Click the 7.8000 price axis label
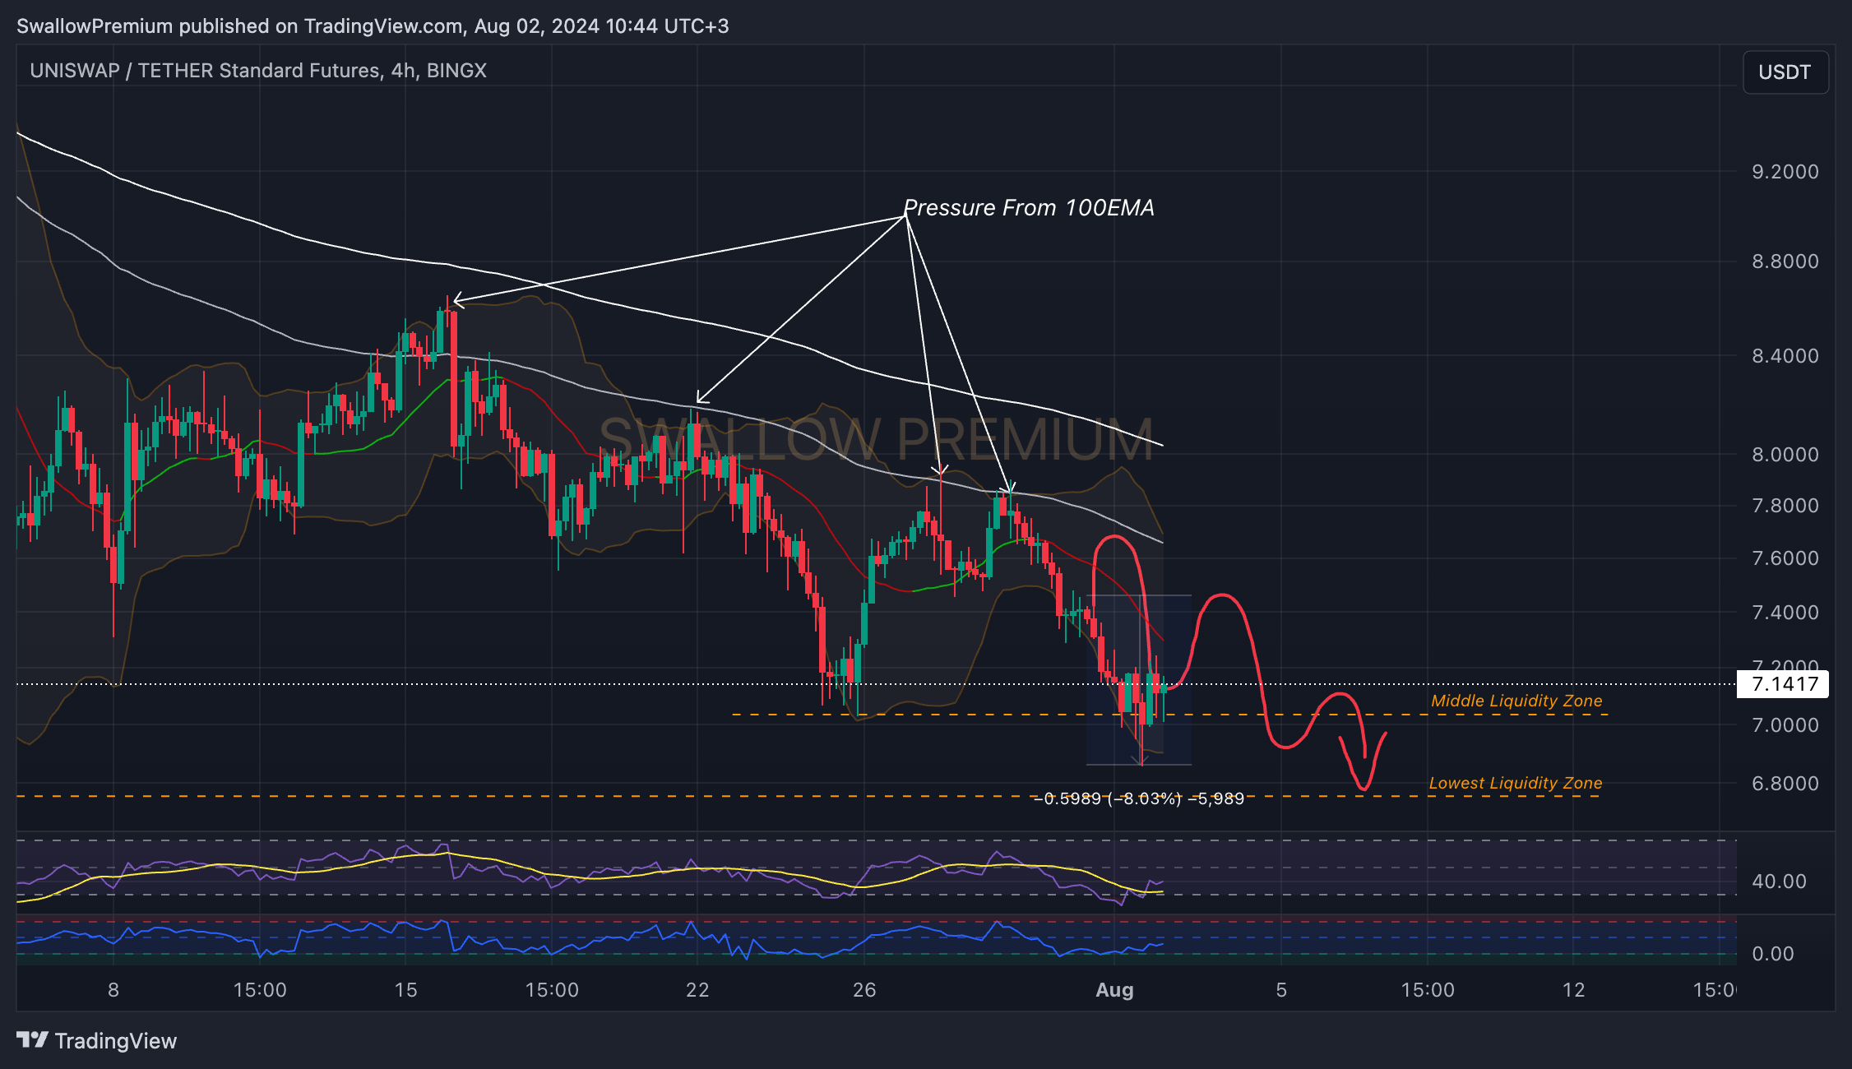This screenshot has width=1852, height=1069. click(x=1785, y=506)
